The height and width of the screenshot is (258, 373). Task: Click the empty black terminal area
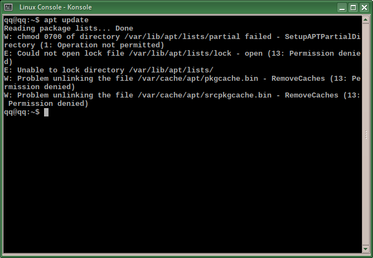point(182,183)
